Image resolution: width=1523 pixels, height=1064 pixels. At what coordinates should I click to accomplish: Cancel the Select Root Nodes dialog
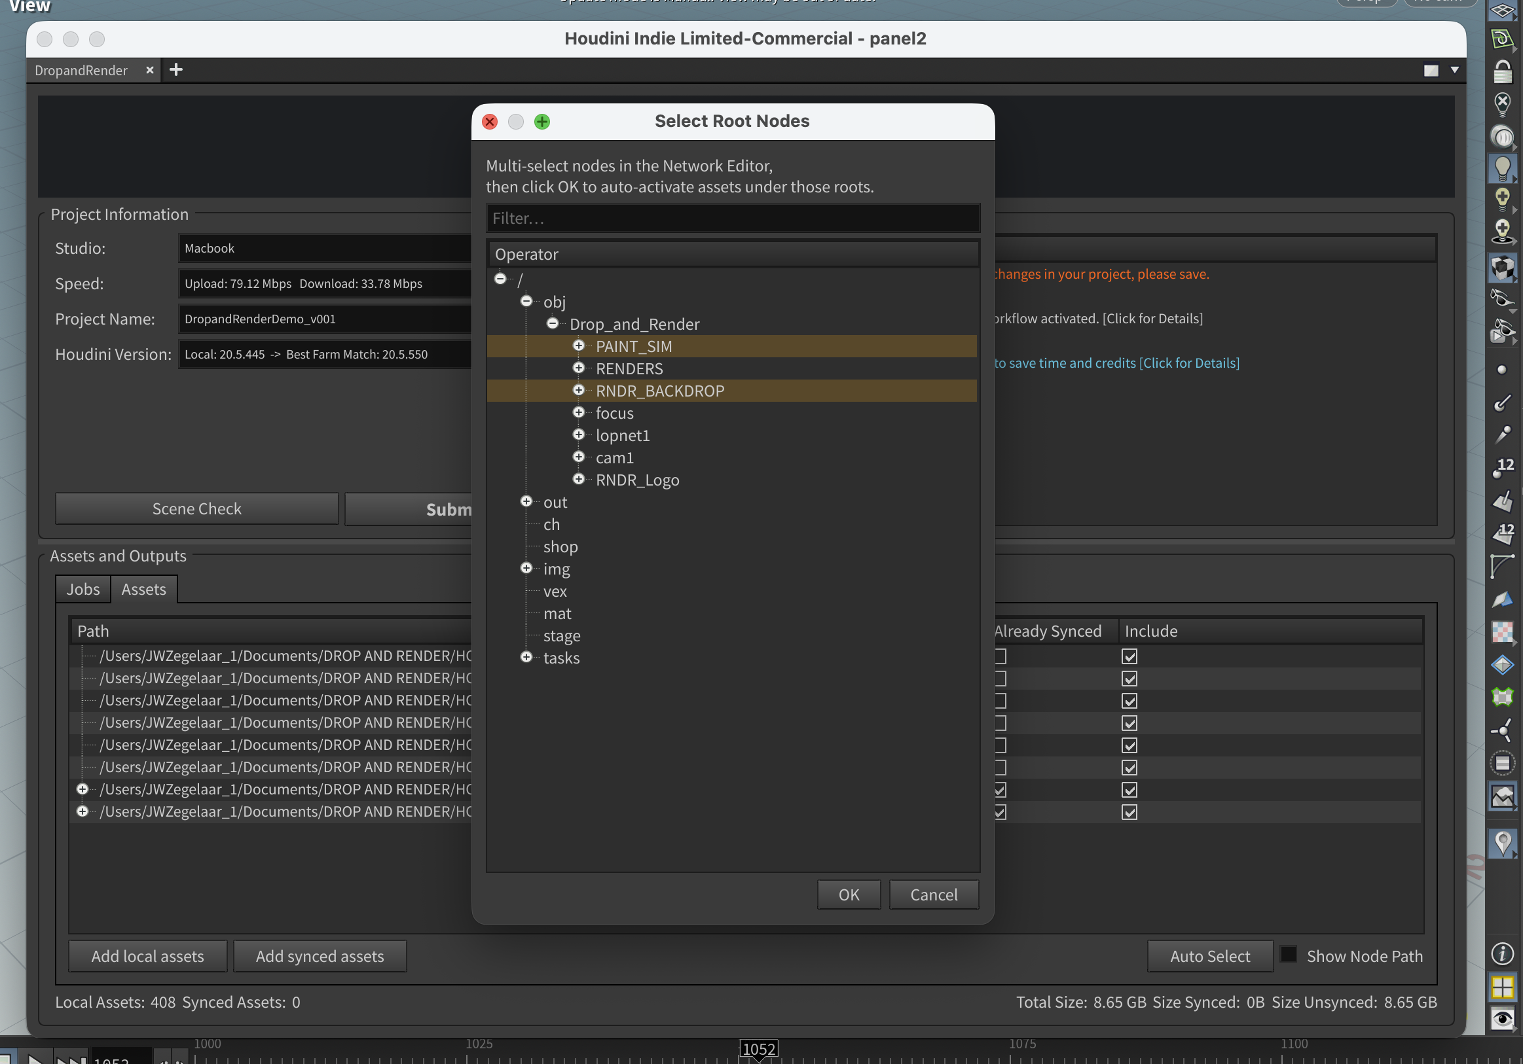(933, 895)
